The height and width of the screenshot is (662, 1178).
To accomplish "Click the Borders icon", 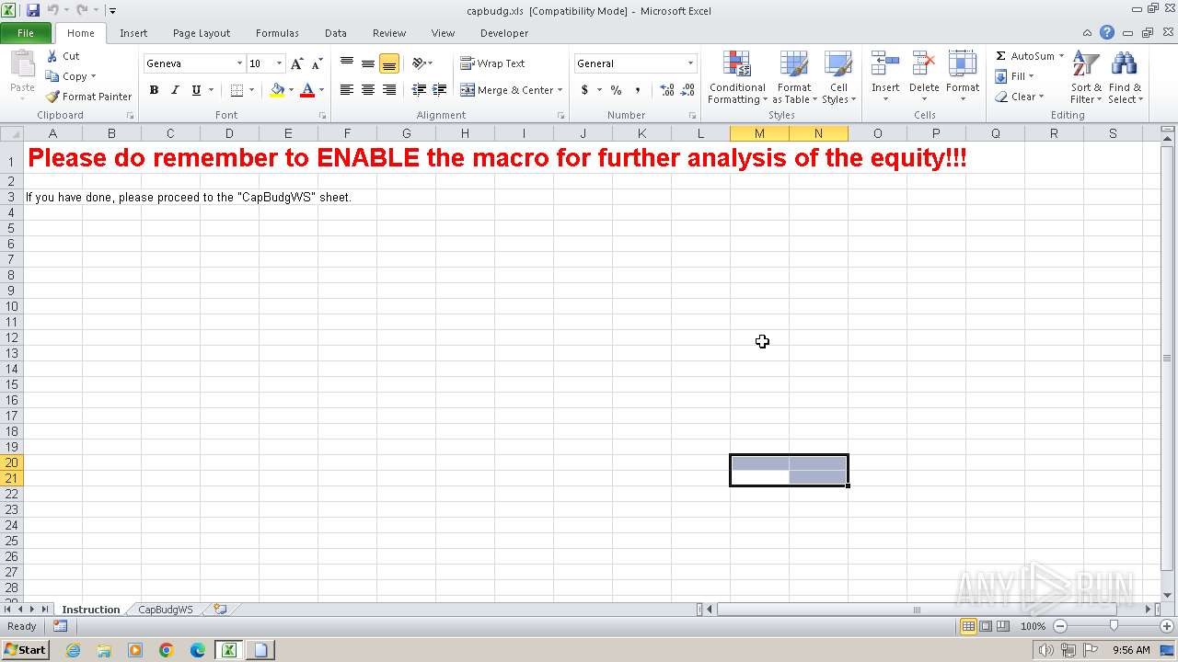I will [237, 90].
